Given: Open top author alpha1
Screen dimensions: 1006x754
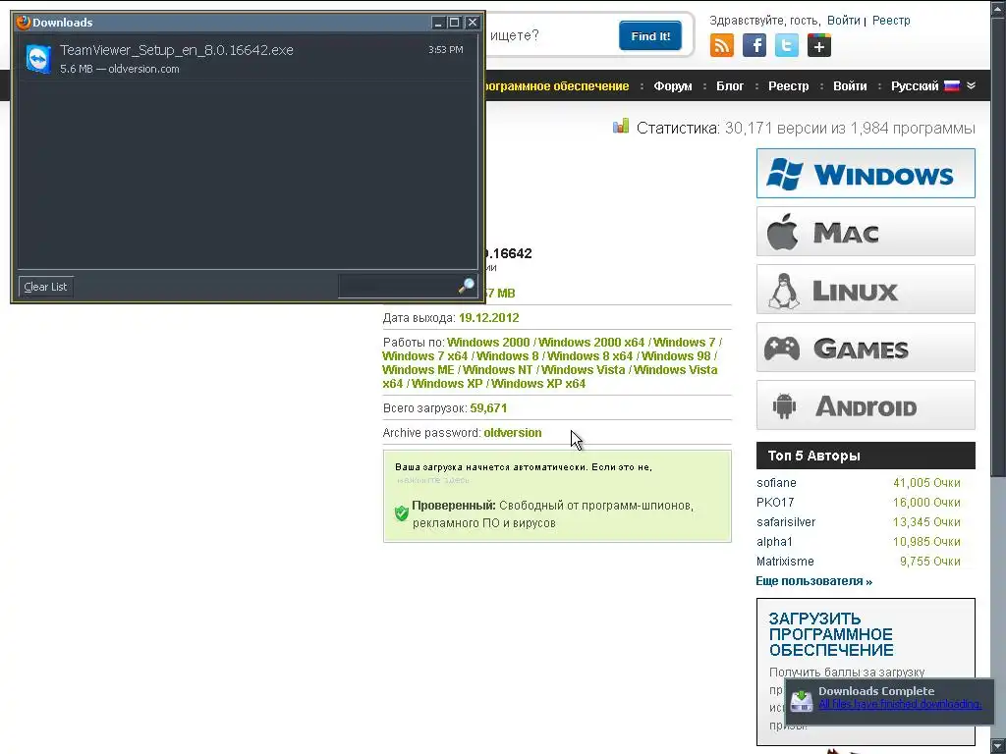Looking at the screenshot, I should (774, 542).
